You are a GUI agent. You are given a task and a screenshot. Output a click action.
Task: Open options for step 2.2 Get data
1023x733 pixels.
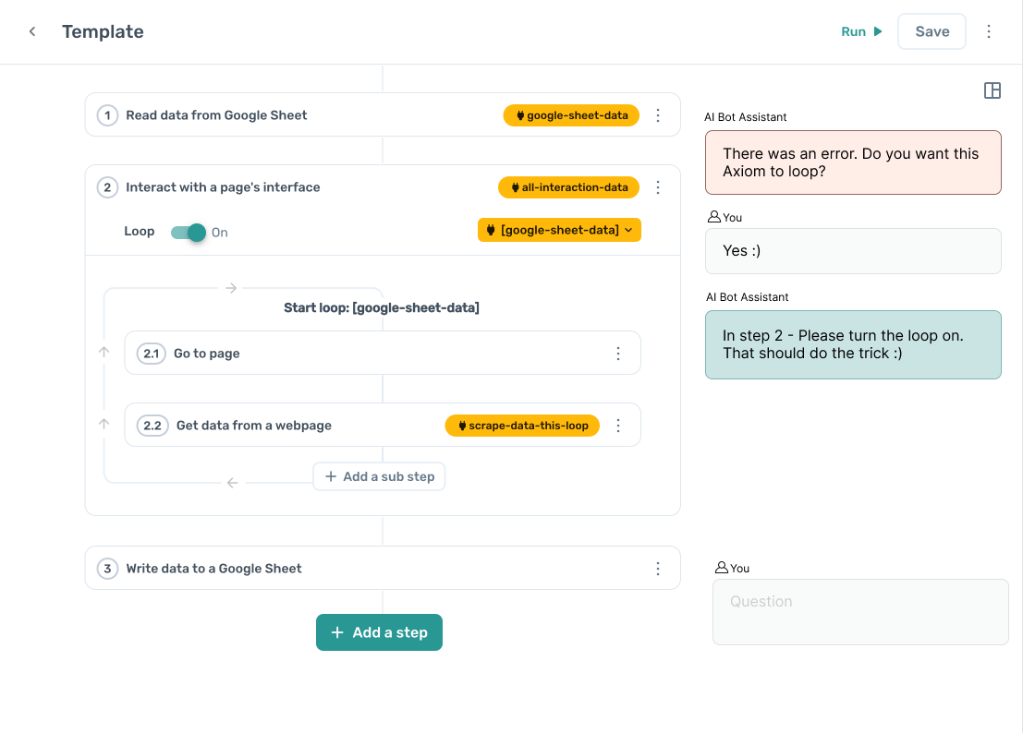pos(618,426)
